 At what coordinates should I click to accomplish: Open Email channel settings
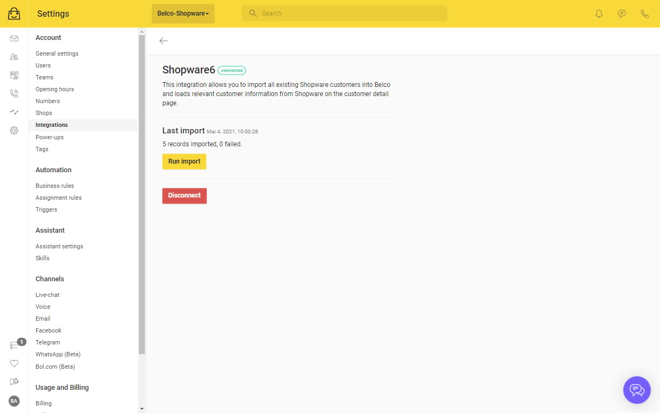pos(43,319)
